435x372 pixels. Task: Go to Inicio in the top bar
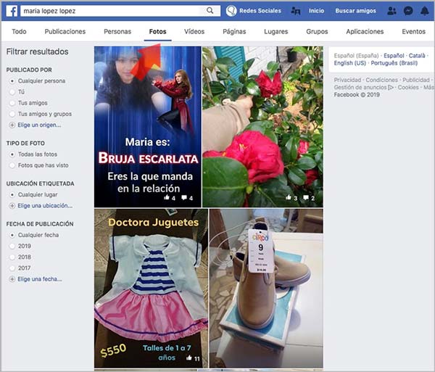[x=316, y=11]
